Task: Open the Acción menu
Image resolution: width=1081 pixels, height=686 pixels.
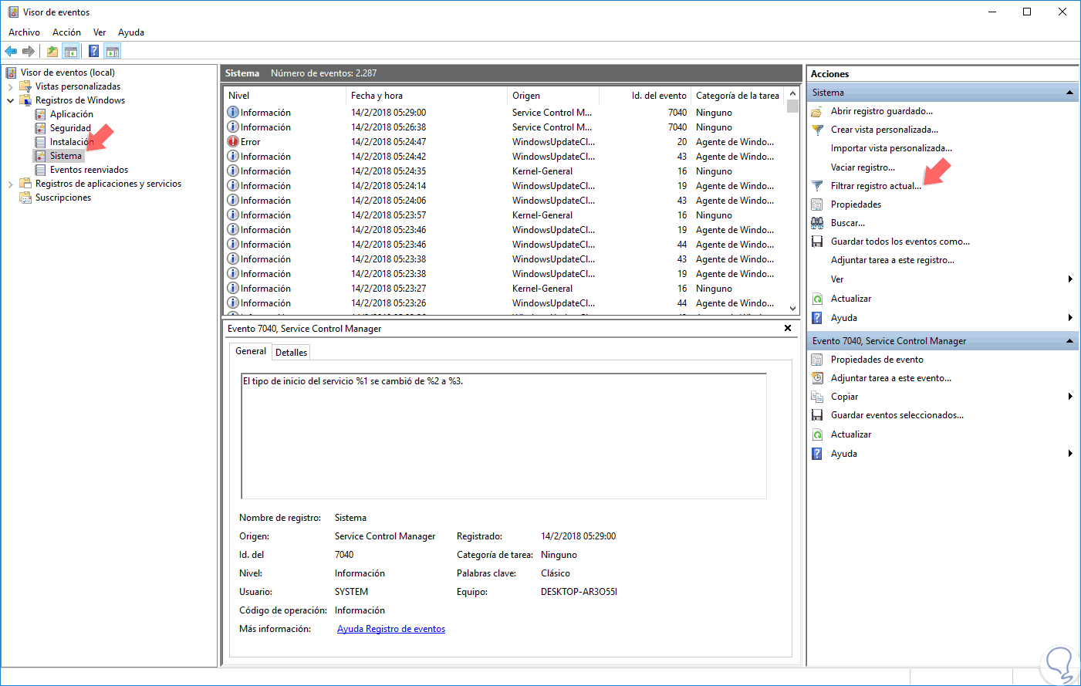Action: coord(66,32)
